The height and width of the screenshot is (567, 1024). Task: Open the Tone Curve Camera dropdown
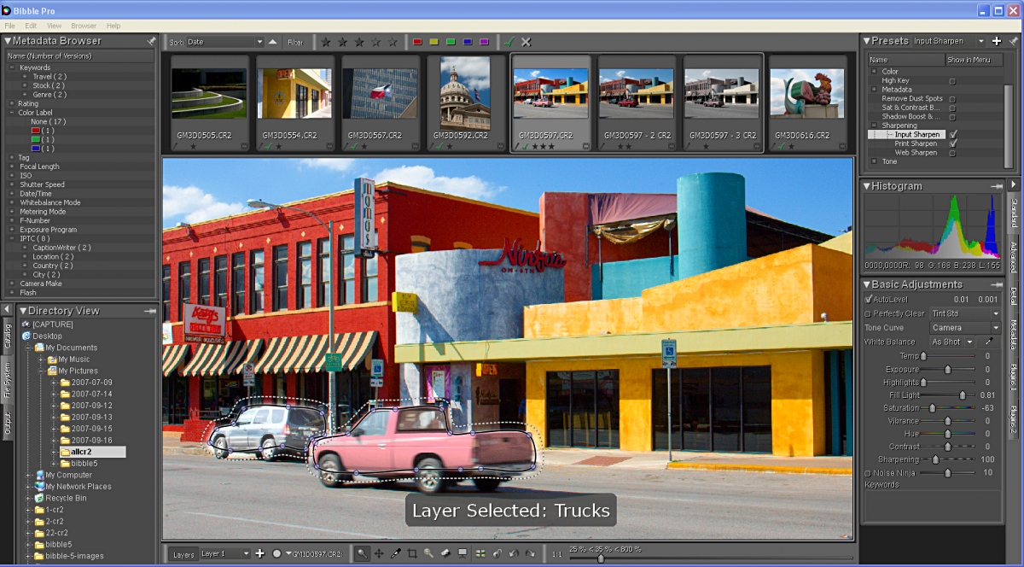pos(965,328)
